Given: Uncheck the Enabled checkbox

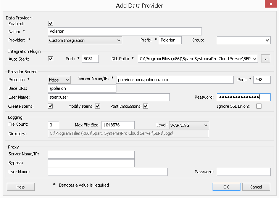Looking at the screenshot, I should coord(50,24).
